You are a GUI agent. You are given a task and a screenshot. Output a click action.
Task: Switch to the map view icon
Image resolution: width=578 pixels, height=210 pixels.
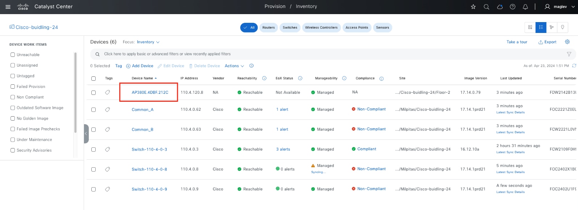point(562,28)
